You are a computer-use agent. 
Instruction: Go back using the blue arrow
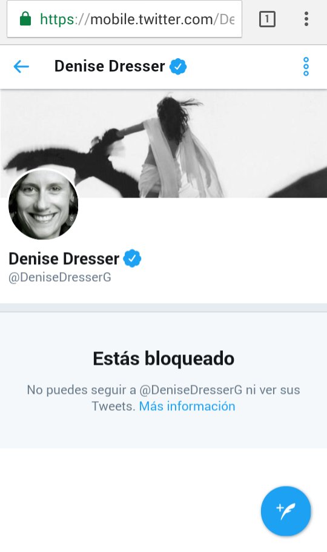pos(21,66)
